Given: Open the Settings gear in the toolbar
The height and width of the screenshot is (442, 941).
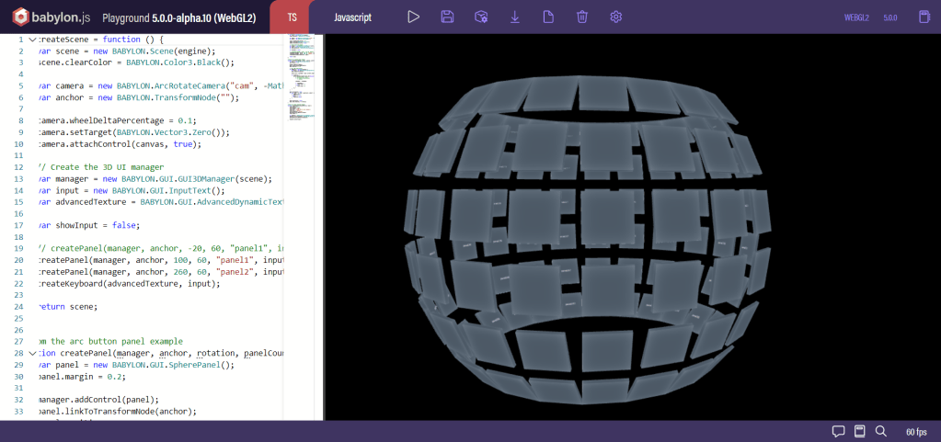Looking at the screenshot, I should pos(616,17).
